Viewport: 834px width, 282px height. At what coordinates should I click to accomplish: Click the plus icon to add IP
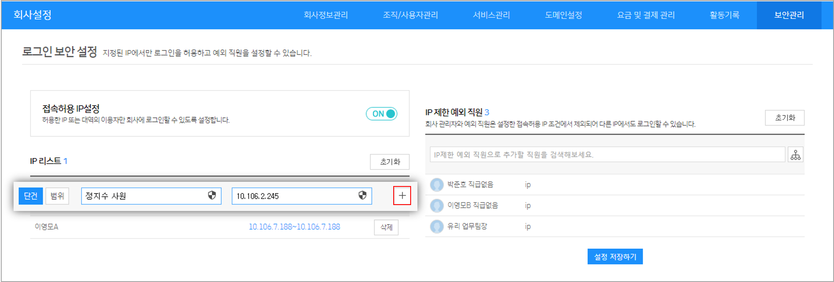[x=402, y=196]
